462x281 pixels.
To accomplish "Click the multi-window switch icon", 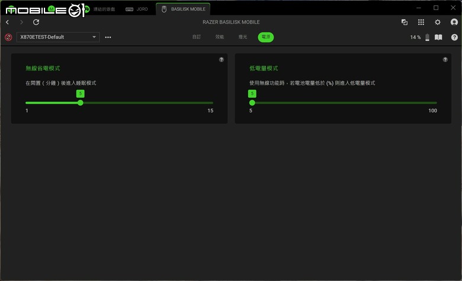I will [404, 22].
